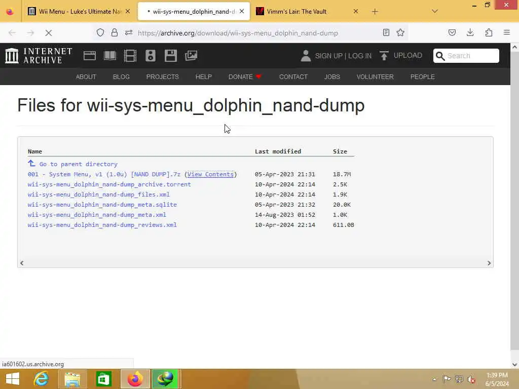Click the PEOPLE menu item
519x389 pixels.
click(422, 77)
